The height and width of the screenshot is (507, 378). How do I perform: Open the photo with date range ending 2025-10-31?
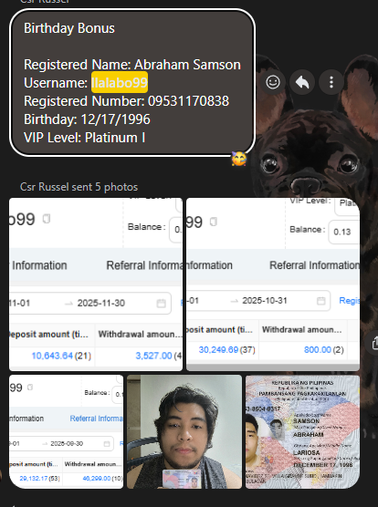(273, 285)
